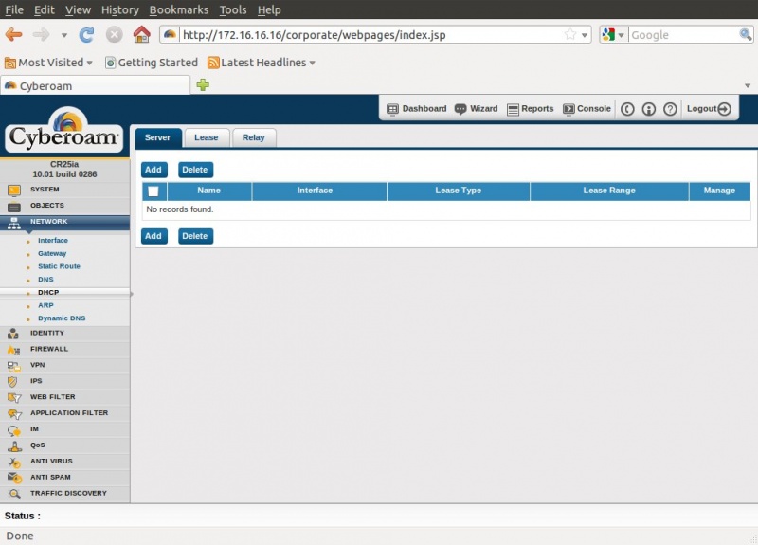
Task: Open the Latest Headlines feed dropdown
Action: [x=262, y=63]
